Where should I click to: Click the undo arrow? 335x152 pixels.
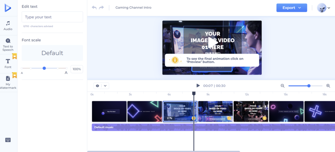click(94, 8)
